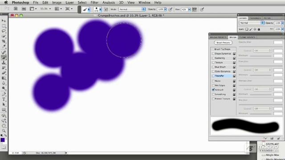Screen dimensions: 285x160
Task: Launch Bridge from the application bar
Action: [16, 9]
